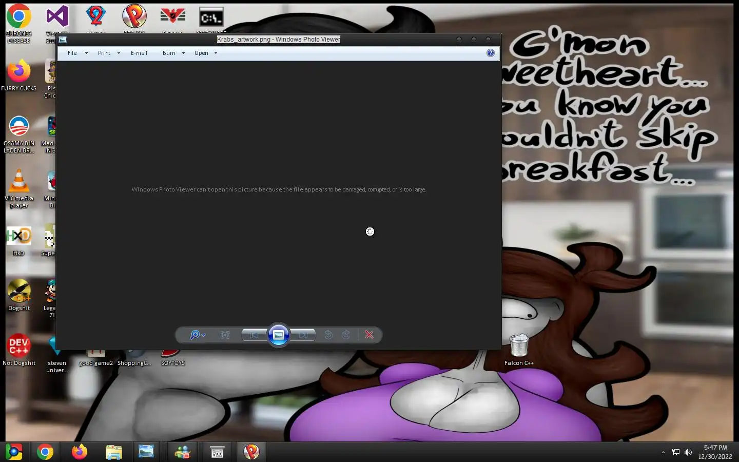The height and width of the screenshot is (462, 739).
Task: Open the Print menu
Action: click(x=104, y=53)
